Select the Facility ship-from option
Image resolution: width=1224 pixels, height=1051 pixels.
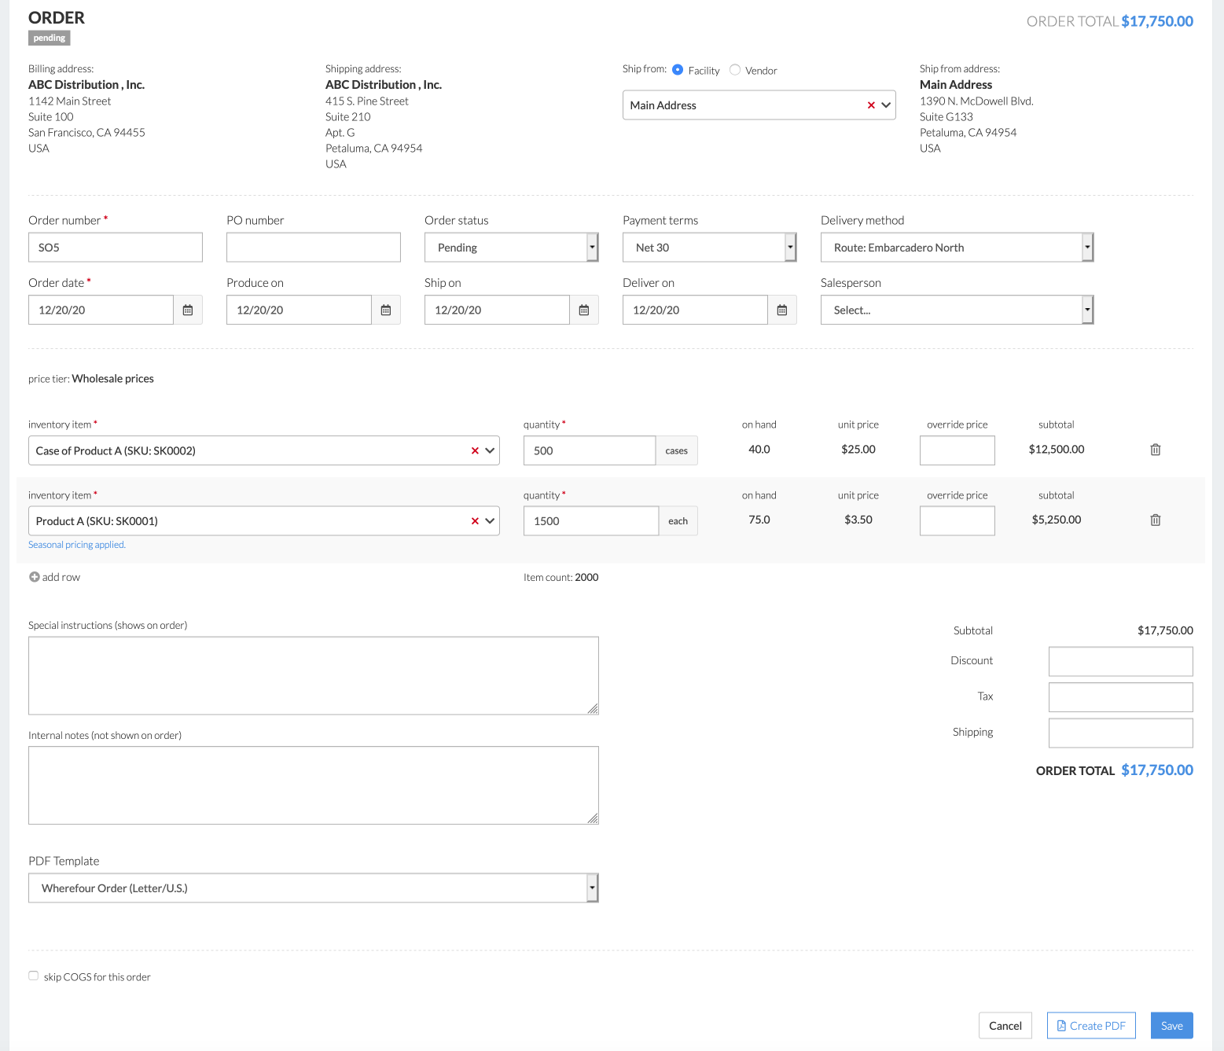point(678,70)
